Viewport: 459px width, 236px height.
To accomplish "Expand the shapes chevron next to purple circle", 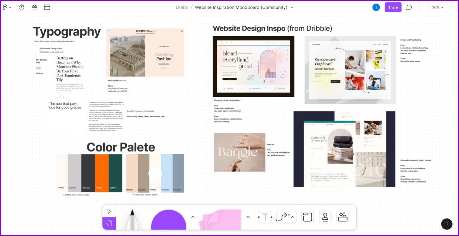I will click(x=193, y=217).
